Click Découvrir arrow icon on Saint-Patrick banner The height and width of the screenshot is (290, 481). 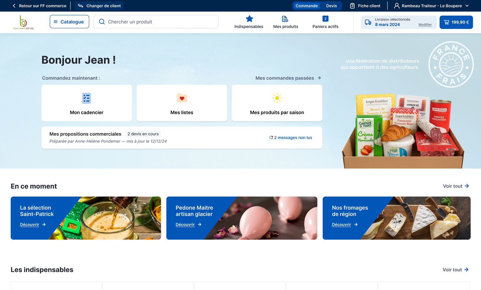(x=44, y=224)
